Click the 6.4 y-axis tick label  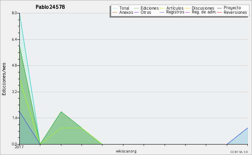pos(14,39)
